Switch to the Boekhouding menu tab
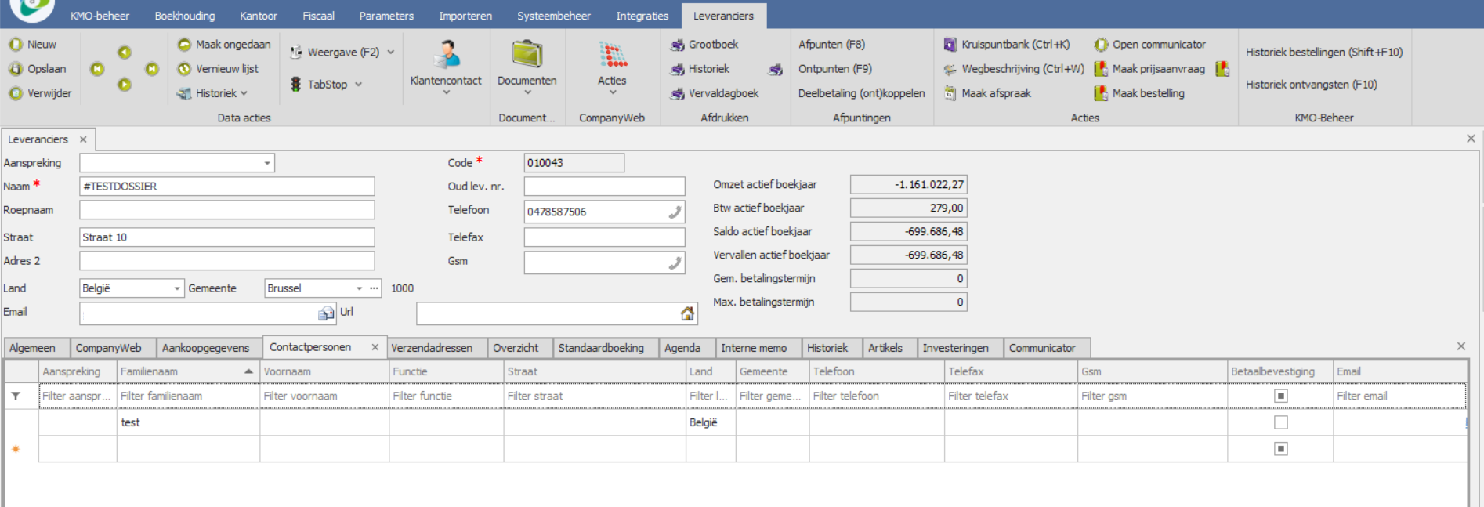 pyautogui.click(x=184, y=16)
